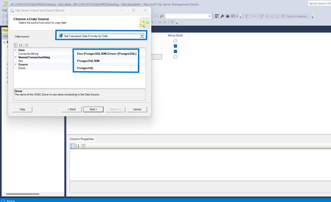Open Properties via the wrench toolbar icon
Viewport: 331px width, 202px height.
tap(222, 16)
